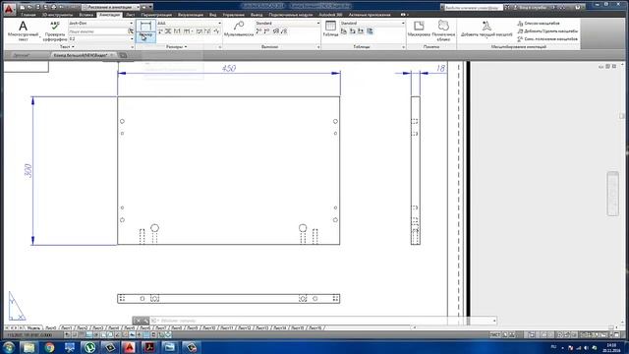
Task: Click the taskbar clock
Action: pyautogui.click(x=611, y=347)
